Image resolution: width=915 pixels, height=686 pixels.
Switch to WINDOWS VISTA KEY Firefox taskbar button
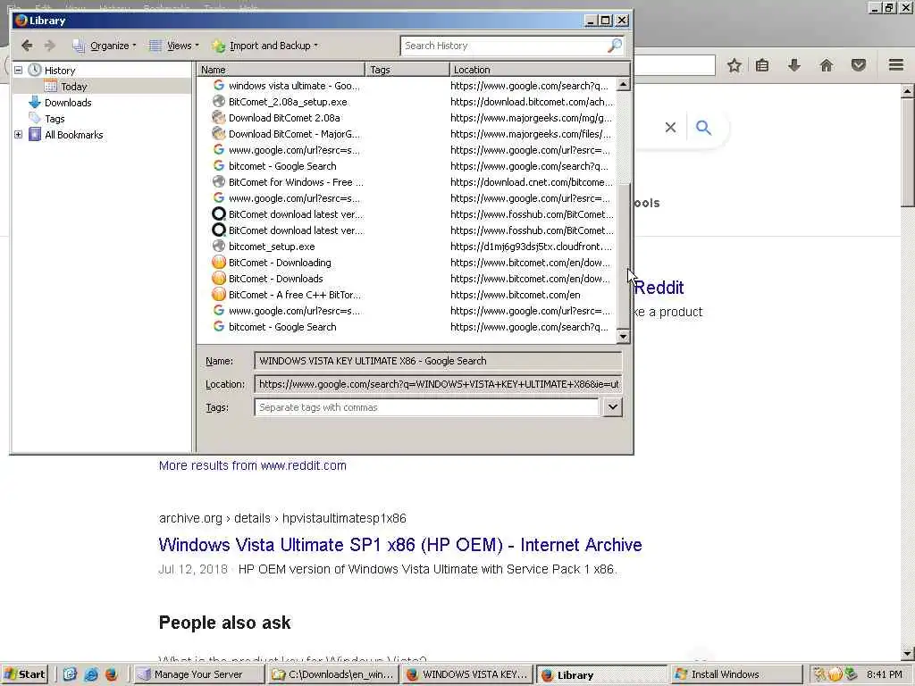coord(468,674)
